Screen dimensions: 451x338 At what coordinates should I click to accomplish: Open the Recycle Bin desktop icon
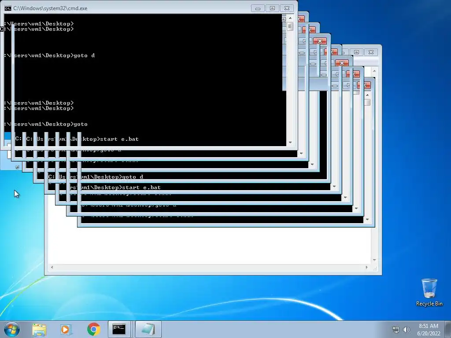429,292
